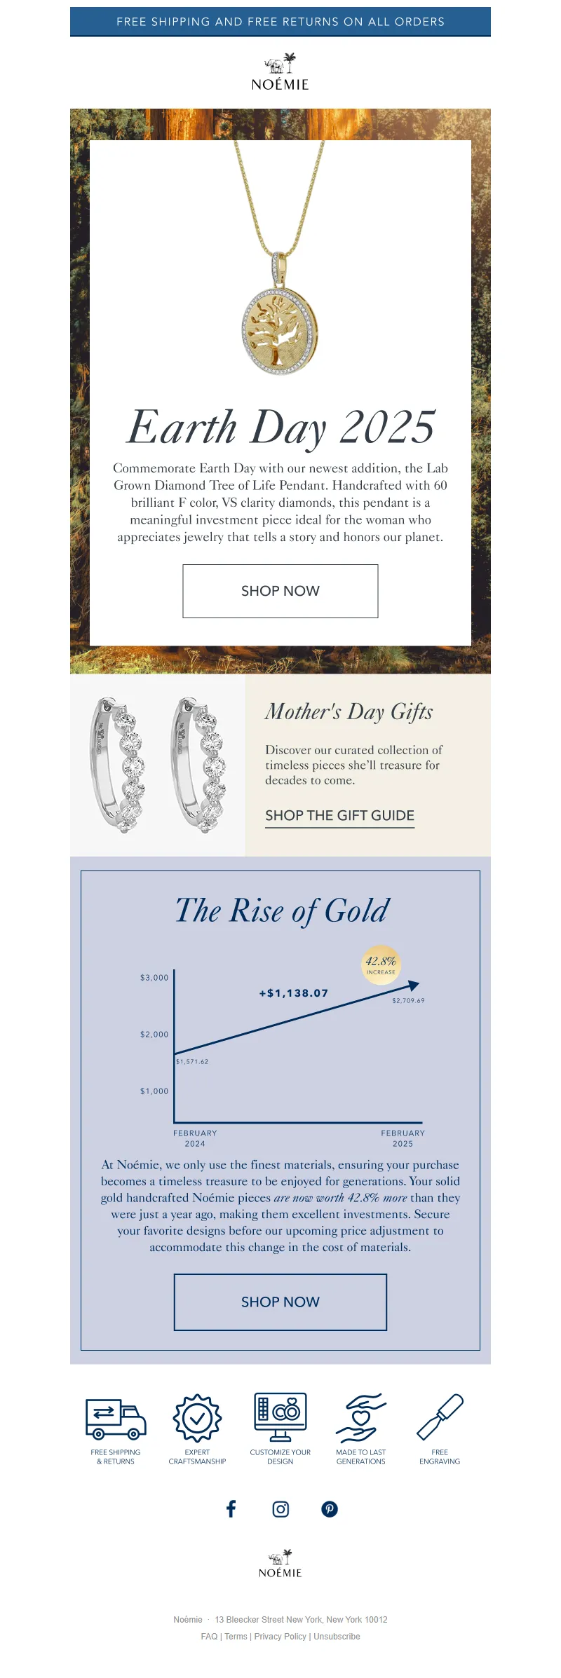This screenshot has height=1678, width=561.
Task: Click the Made to Last Generations icon
Action: [x=361, y=1418]
